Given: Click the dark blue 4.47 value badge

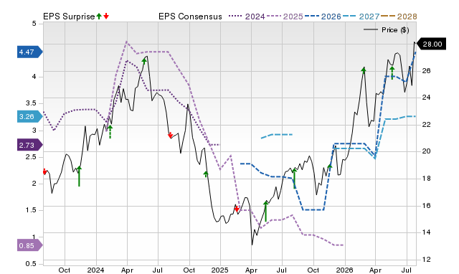Looking at the screenshot, I should 30,52.
